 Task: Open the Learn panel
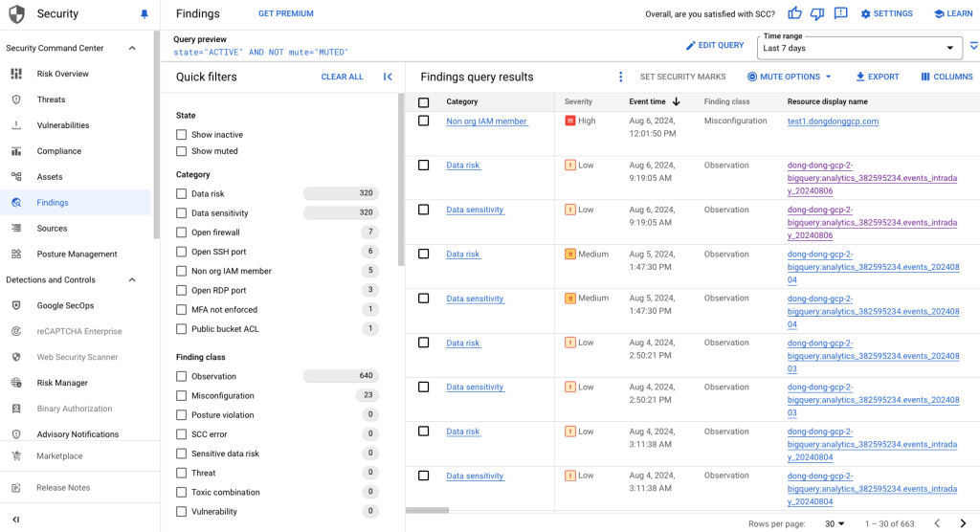tap(953, 13)
